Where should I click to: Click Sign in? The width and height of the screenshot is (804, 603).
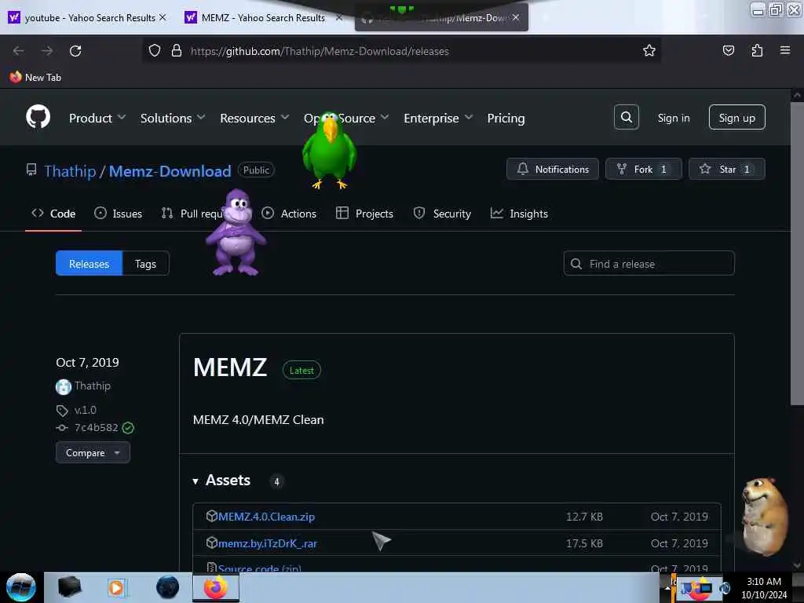673,118
